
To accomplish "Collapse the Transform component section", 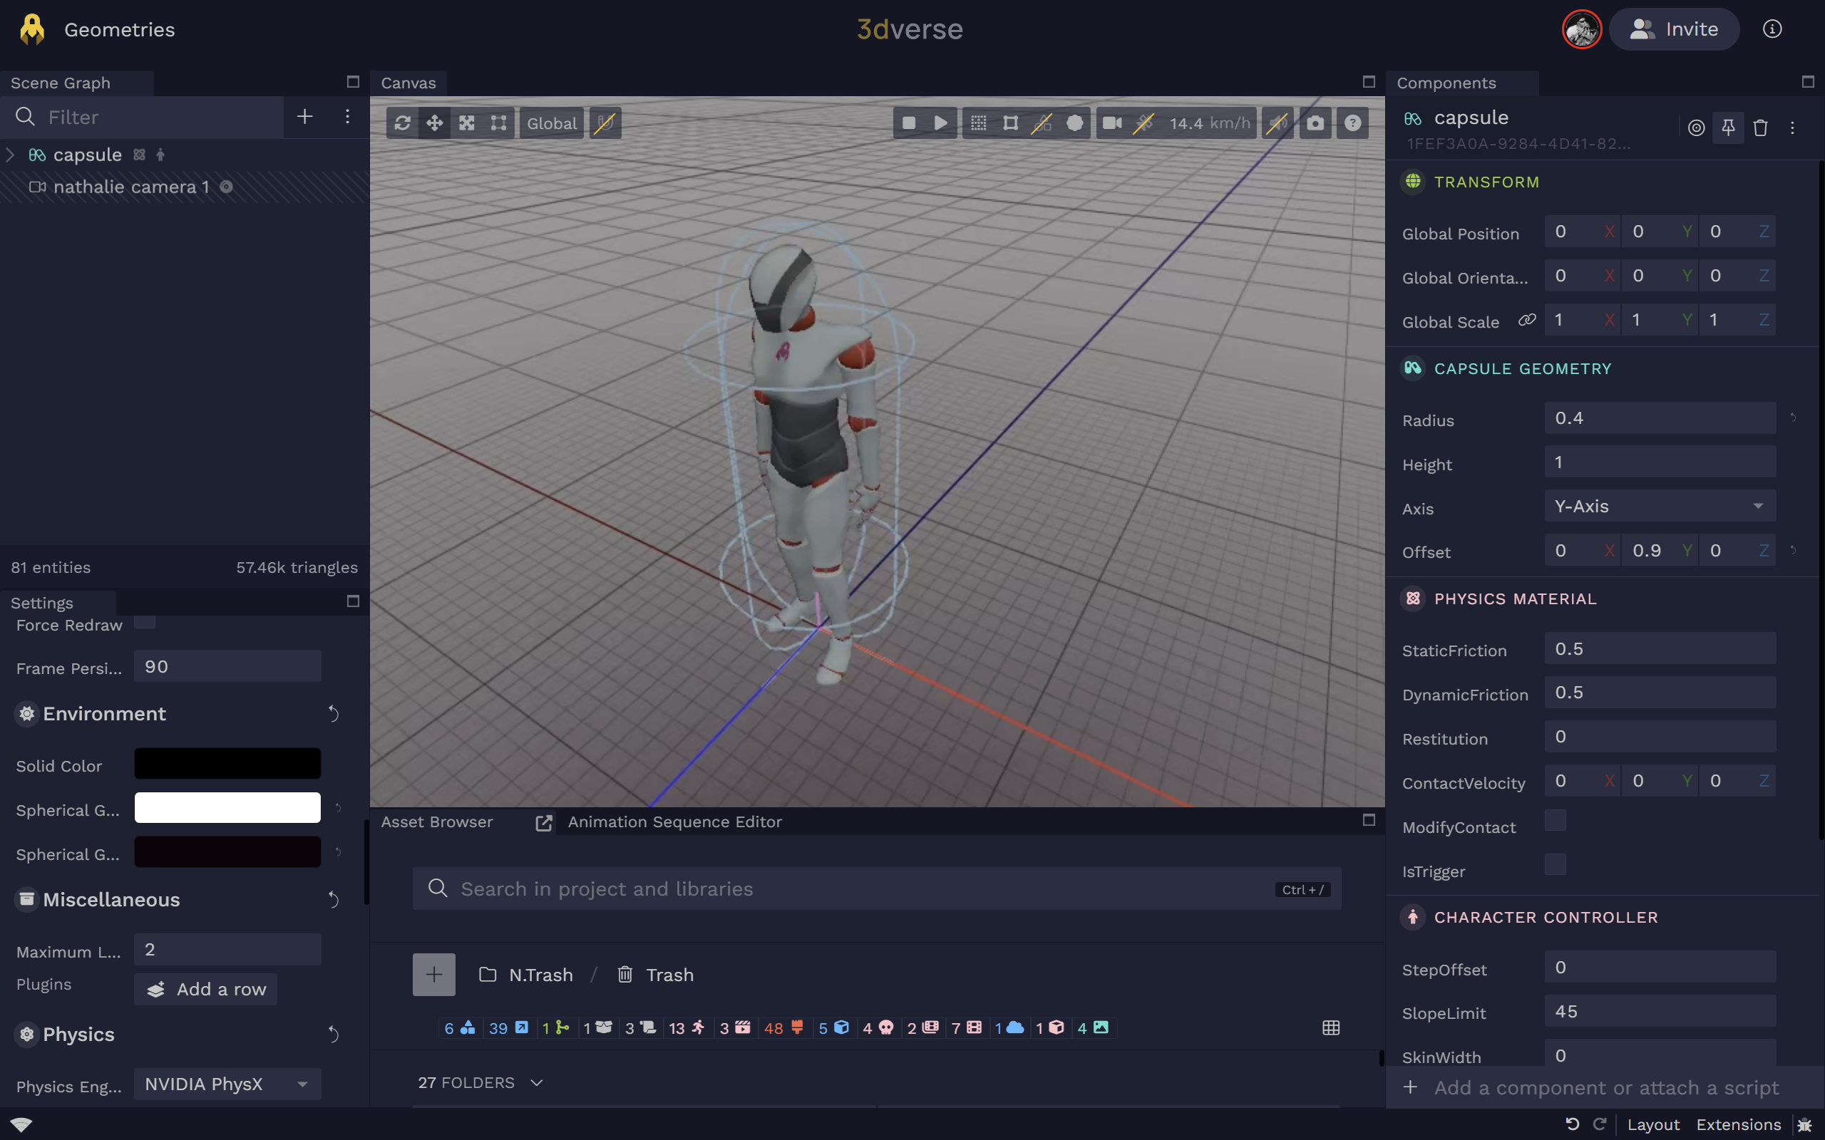I will [x=1486, y=182].
